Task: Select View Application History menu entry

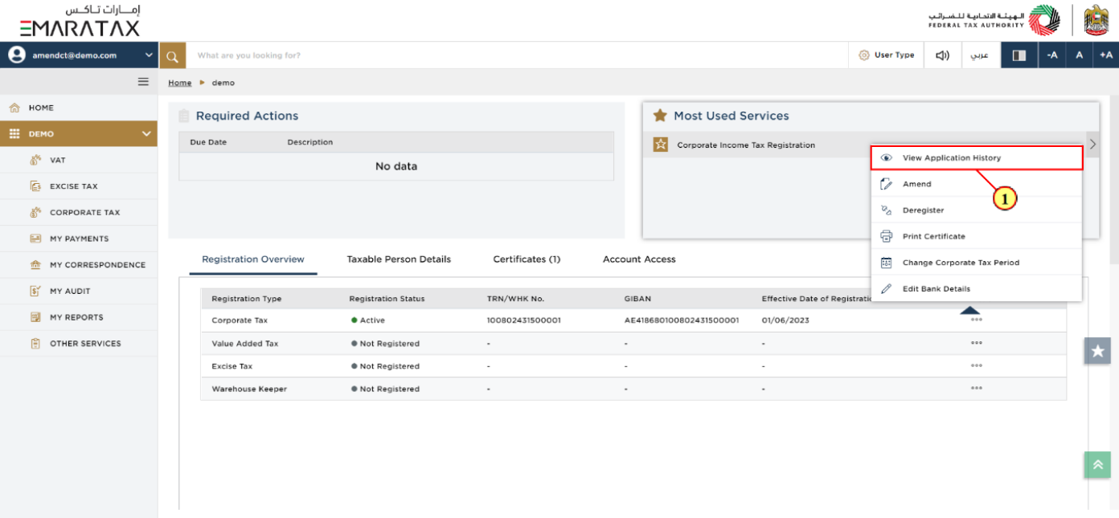Action: click(977, 158)
